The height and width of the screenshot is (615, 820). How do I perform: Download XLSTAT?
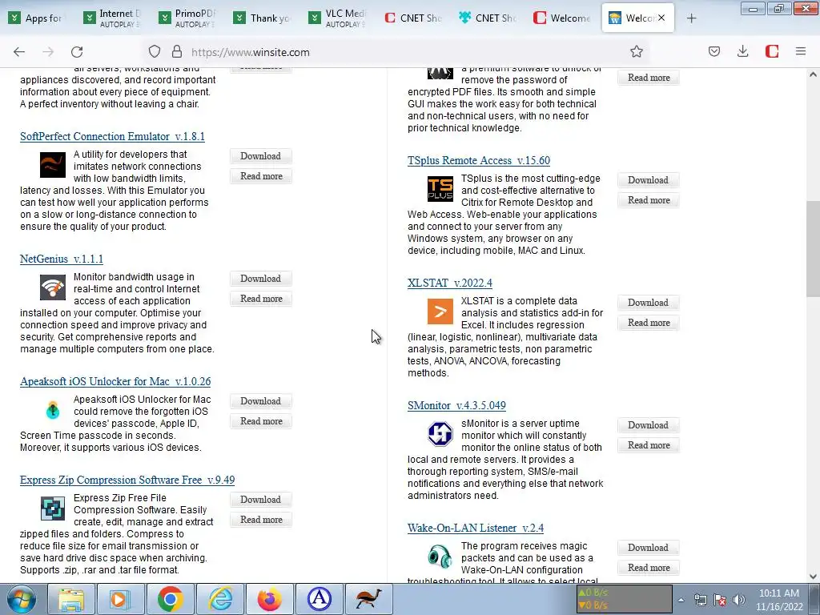click(649, 303)
